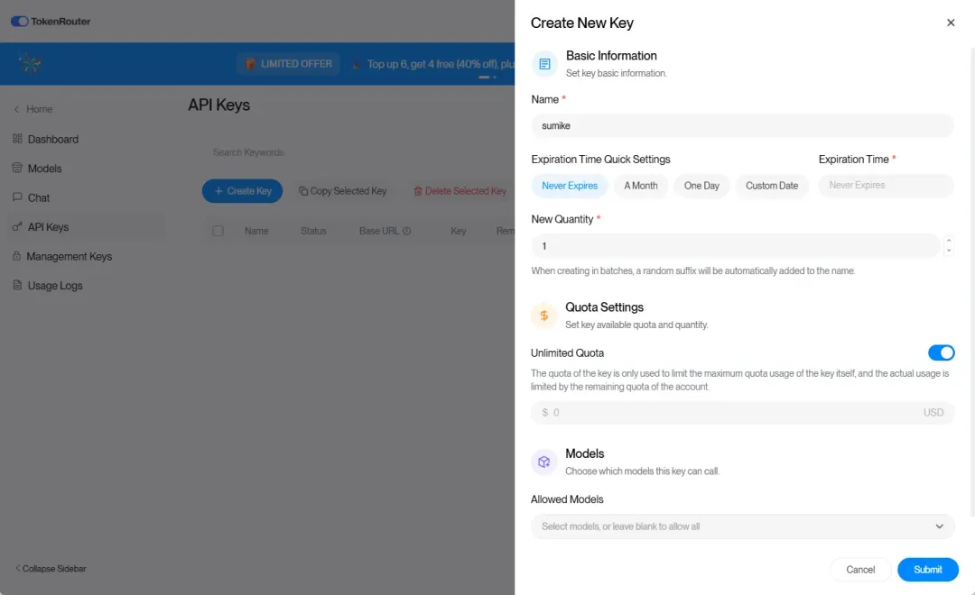Click the gift icon on Limited Offer
Viewport: 975px width, 595px height.
pos(250,63)
